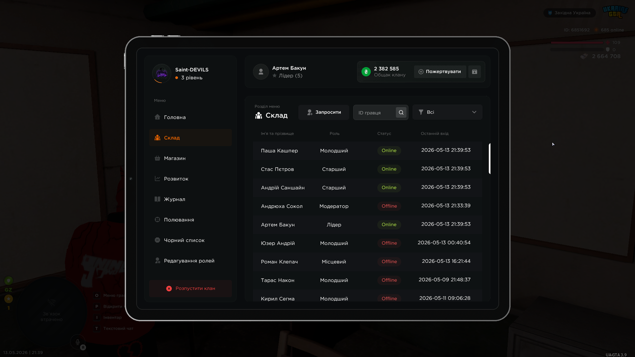
Task: Click last login 2026-05-09 21:48:37
Action: (444, 280)
